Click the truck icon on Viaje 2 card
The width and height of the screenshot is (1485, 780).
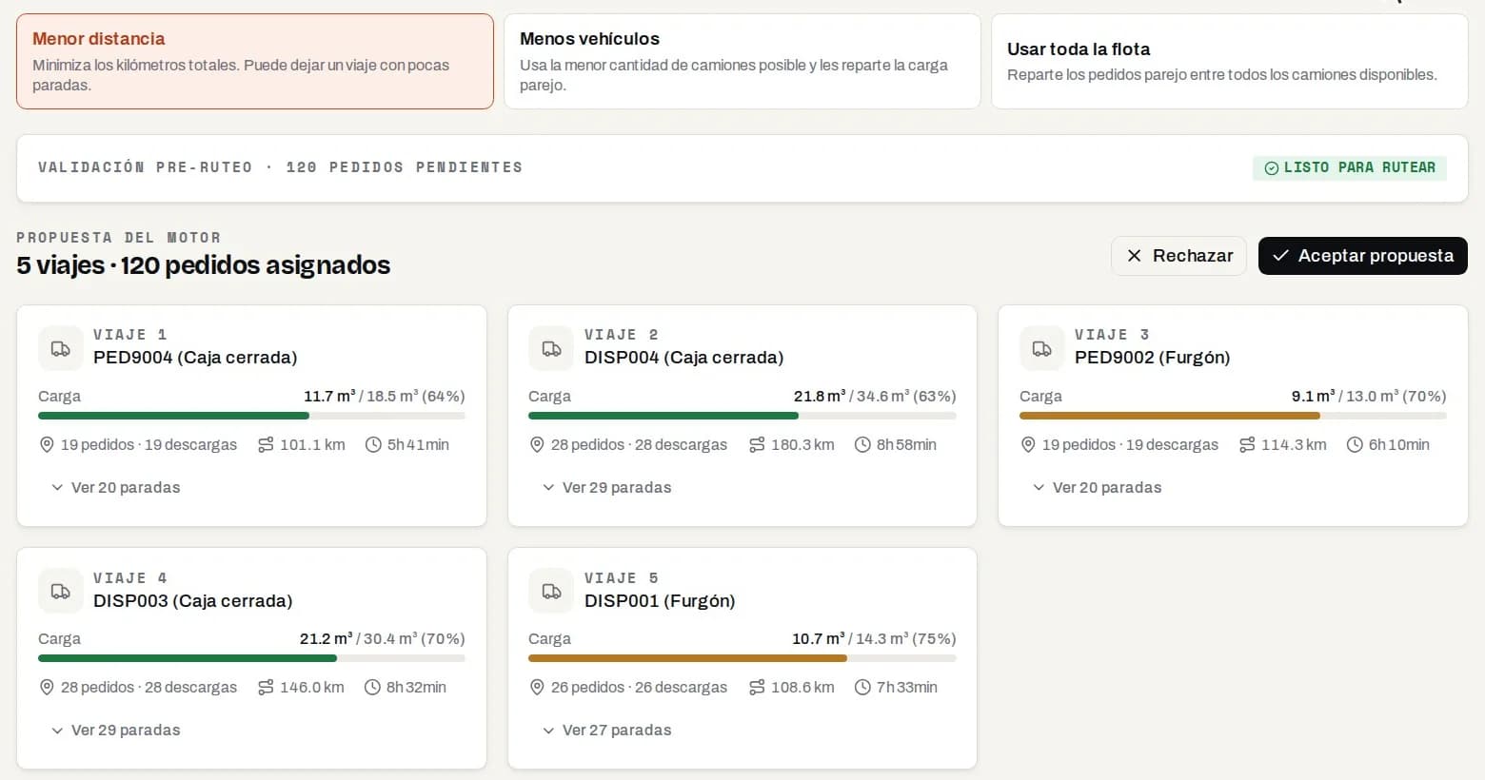[551, 348]
